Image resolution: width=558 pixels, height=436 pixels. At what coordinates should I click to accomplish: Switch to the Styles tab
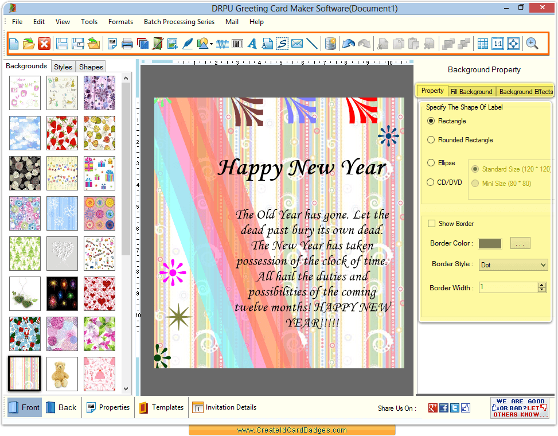(x=63, y=67)
